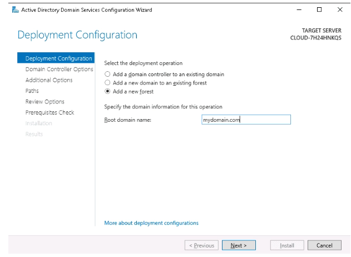Switch to Additional Options step
The width and height of the screenshot is (351, 257).
[49, 80]
